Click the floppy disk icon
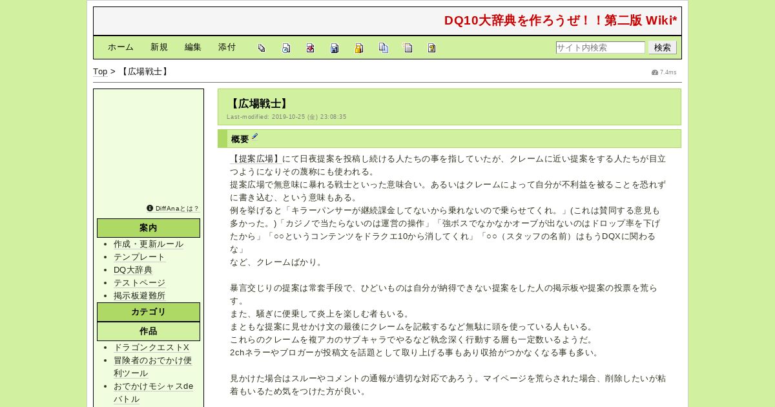 335,48
